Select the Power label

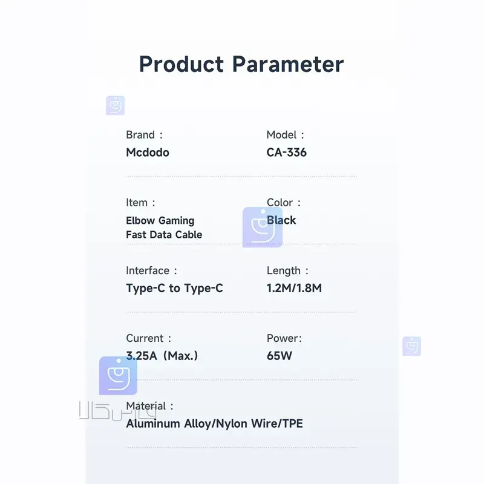tap(284, 338)
